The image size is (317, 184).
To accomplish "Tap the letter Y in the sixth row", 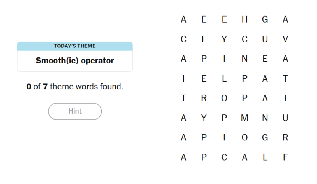I will [204, 118].
